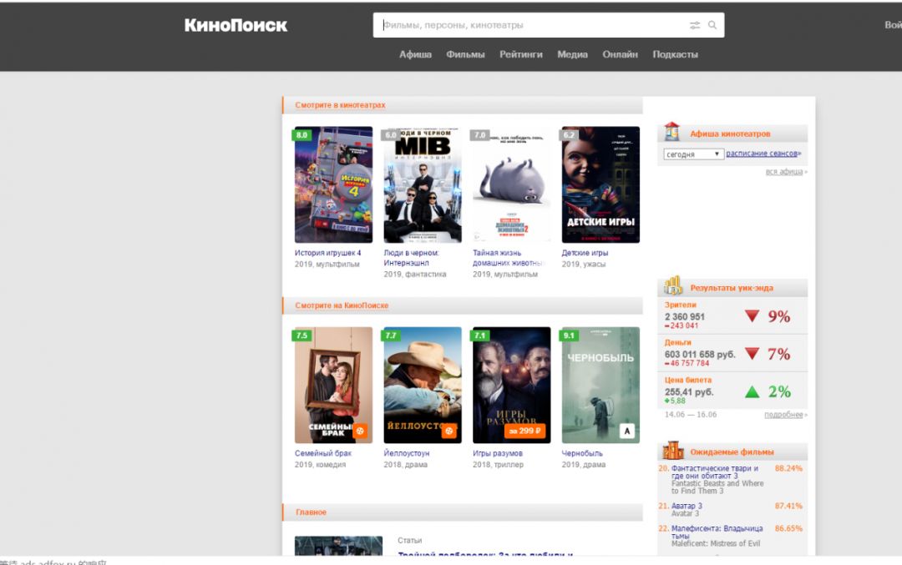Open advanced search filters icon in search box
This screenshot has height=565, width=902.
coord(695,25)
